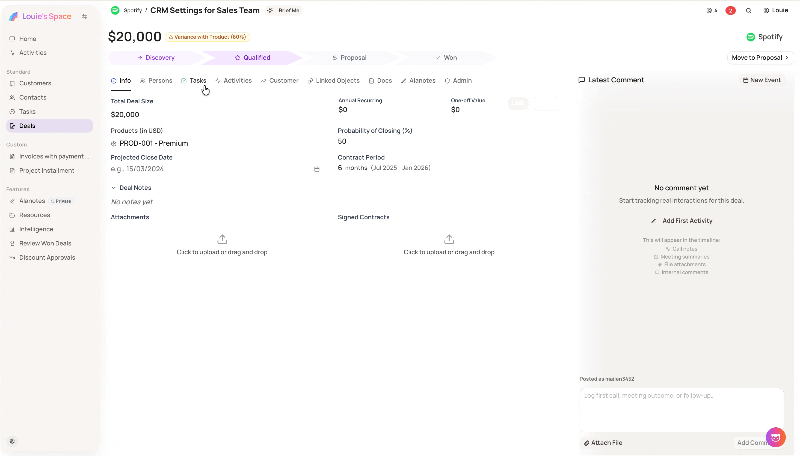Viewport: 800px width, 456px height.
Task: Open the mentions indicator showing 4
Action: [x=712, y=10]
